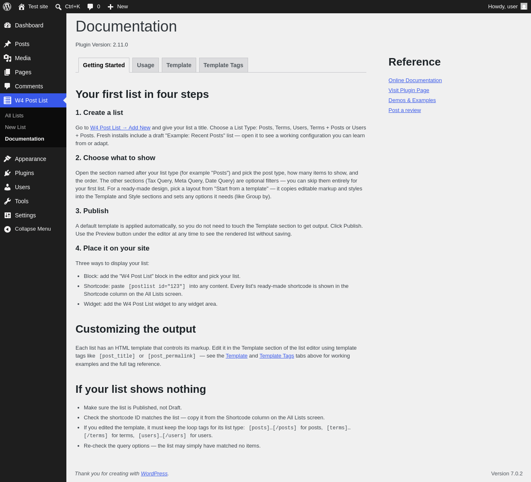531x482 pixels.
Task: Click the [post_permalink] tag code
Action: [172, 356]
